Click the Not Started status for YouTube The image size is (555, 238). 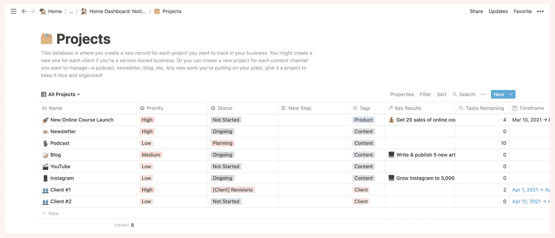click(226, 167)
